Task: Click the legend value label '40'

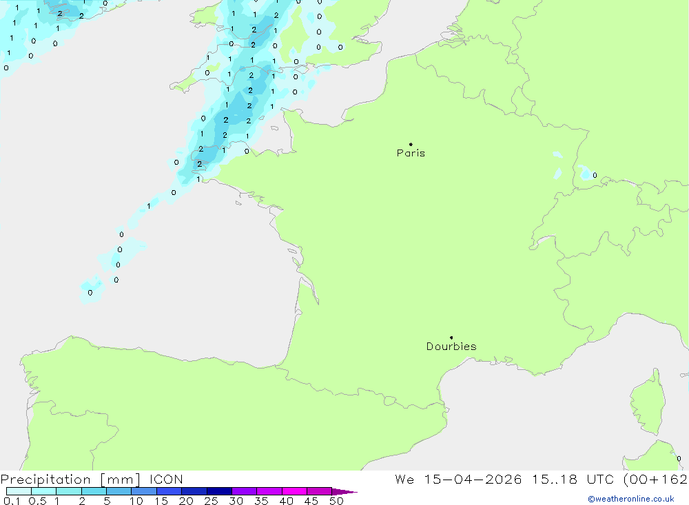Action: [286, 501]
